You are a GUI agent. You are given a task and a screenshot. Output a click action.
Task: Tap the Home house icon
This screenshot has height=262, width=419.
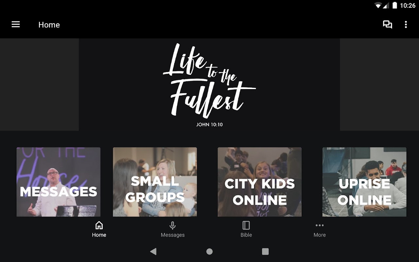point(99,225)
